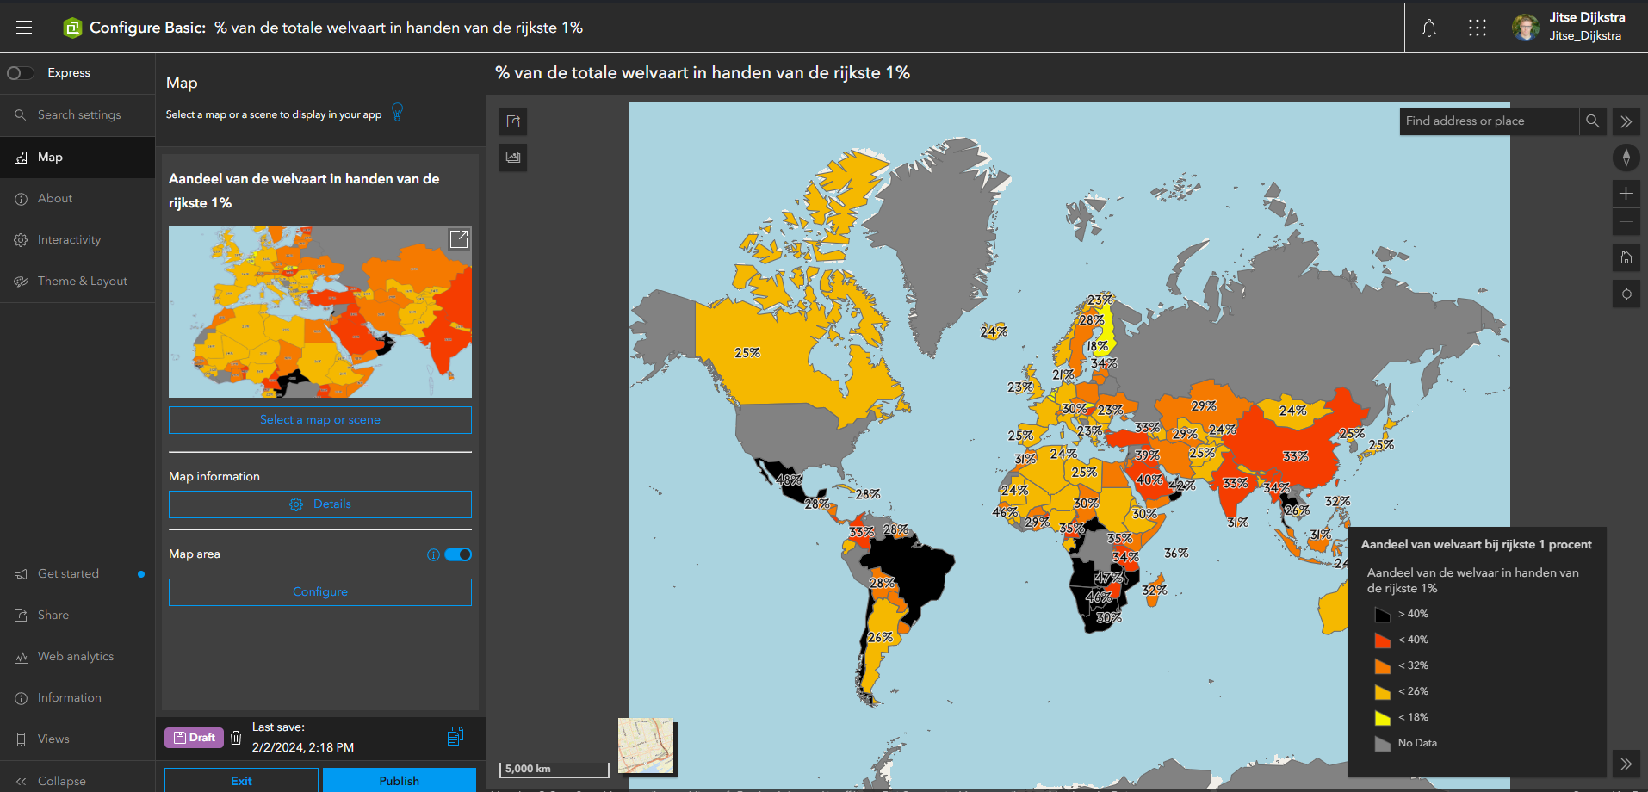The height and width of the screenshot is (792, 1648).
Task: Click the 5,000 km scale bar
Action: tap(554, 769)
